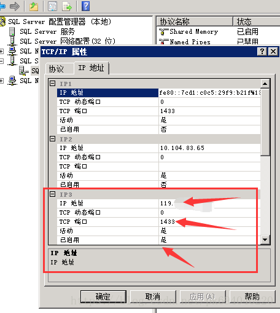Image resolution: width=280 pixels, height=313 pixels.
Task: Select SQL Server 网络配置(32 位) tree node
Action: coord(68,41)
